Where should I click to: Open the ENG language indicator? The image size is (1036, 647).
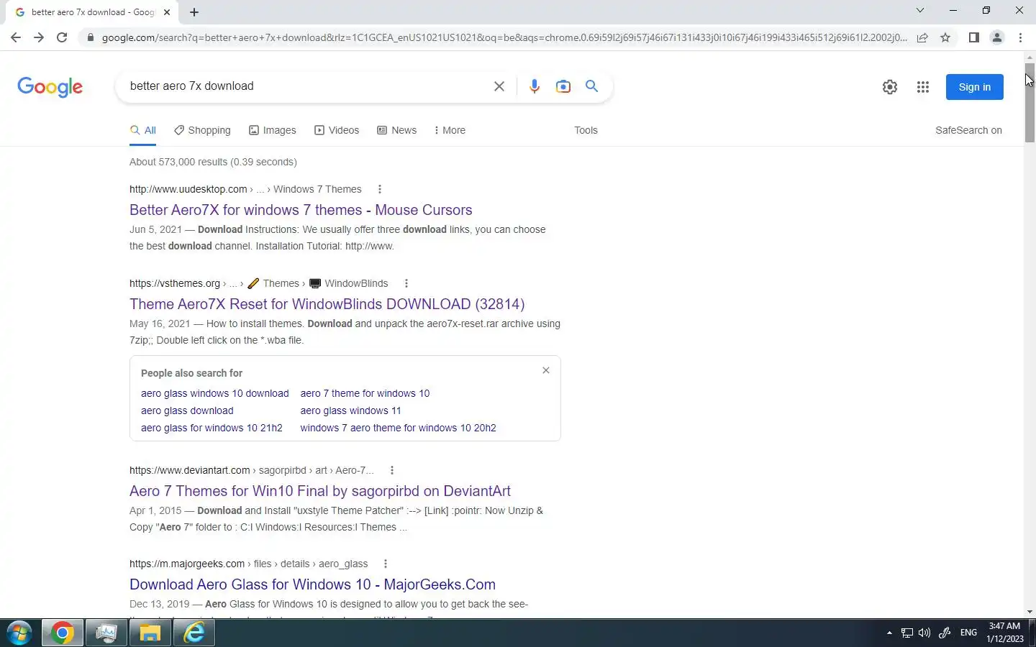click(968, 633)
